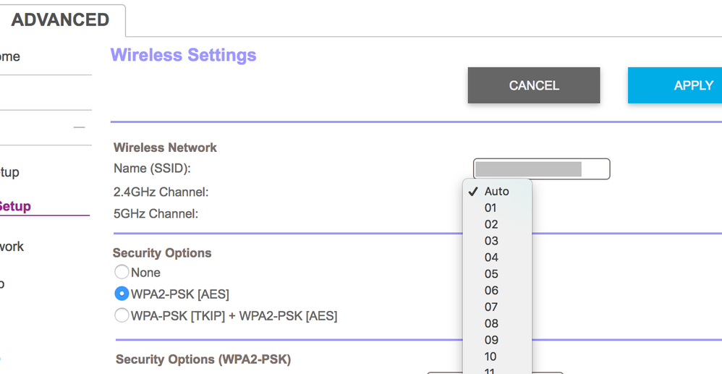This screenshot has width=722, height=374.
Task: Select the WPA2-PSK [AES] radio button
Action: (x=122, y=294)
